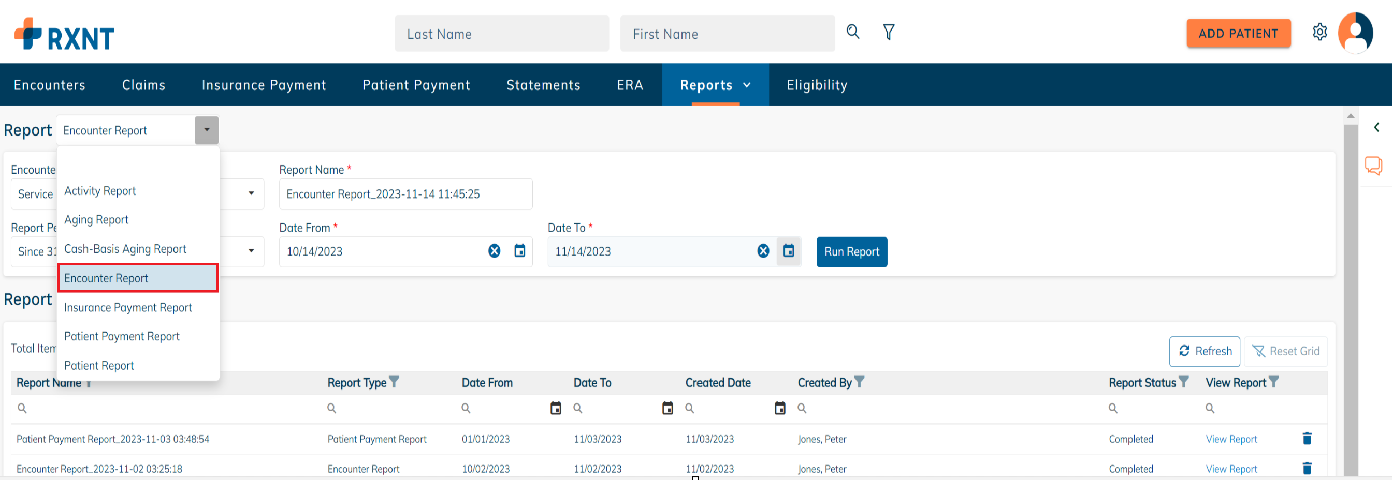Viewport: 1393px width, 480px height.
Task: Click the Report Name input field
Action: (x=405, y=194)
